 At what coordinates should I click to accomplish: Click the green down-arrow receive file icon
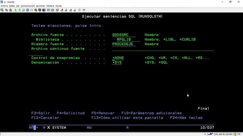(19, 10)
